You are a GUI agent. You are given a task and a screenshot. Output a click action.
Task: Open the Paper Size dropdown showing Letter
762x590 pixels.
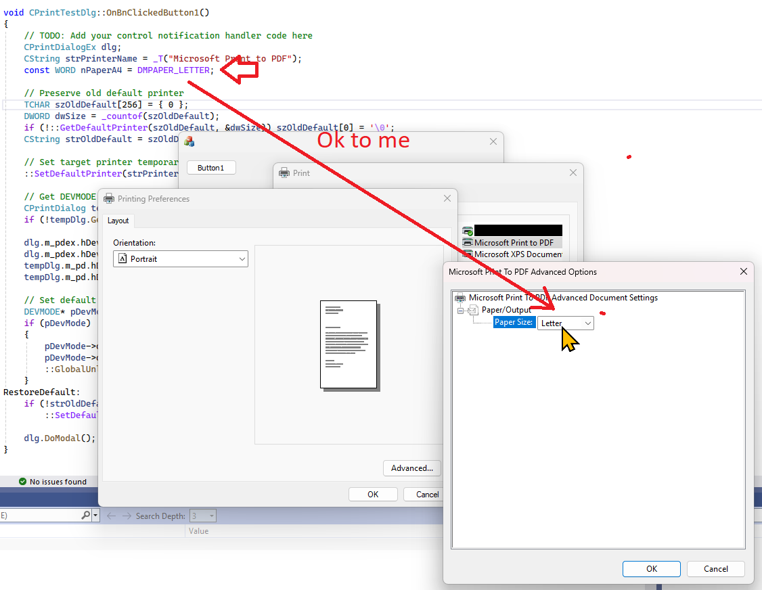565,323
